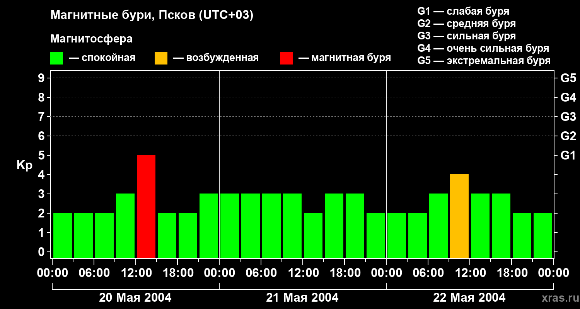The image size is (580, 309).
Task: Click the '06:00' time label above 20 Мая
Action: 94,273
